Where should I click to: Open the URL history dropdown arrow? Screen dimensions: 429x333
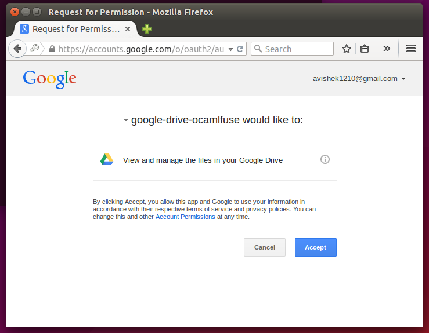(x=230, y=49)
